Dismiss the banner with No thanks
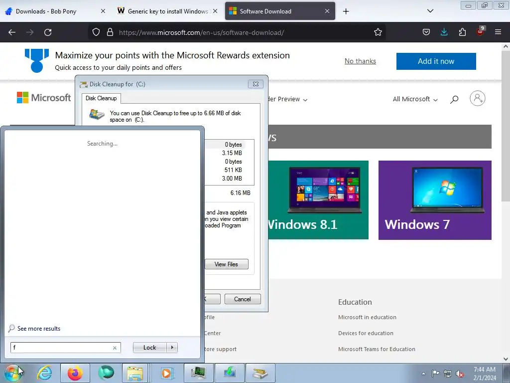 (360, 61)
